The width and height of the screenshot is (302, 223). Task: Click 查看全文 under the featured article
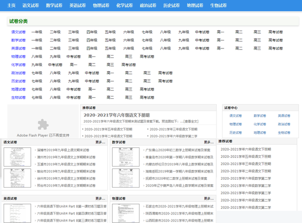pyautogui.click(x=191, y=122)
